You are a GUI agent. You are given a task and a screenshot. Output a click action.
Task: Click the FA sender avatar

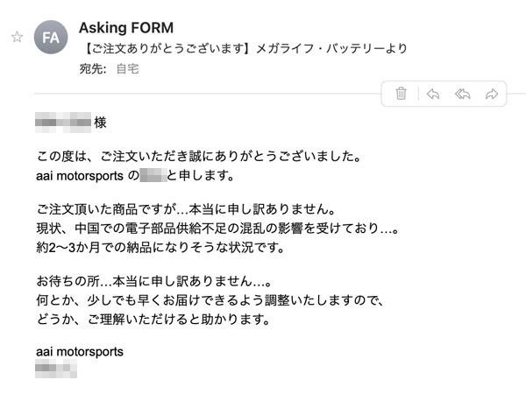click(x=51, y=37)
